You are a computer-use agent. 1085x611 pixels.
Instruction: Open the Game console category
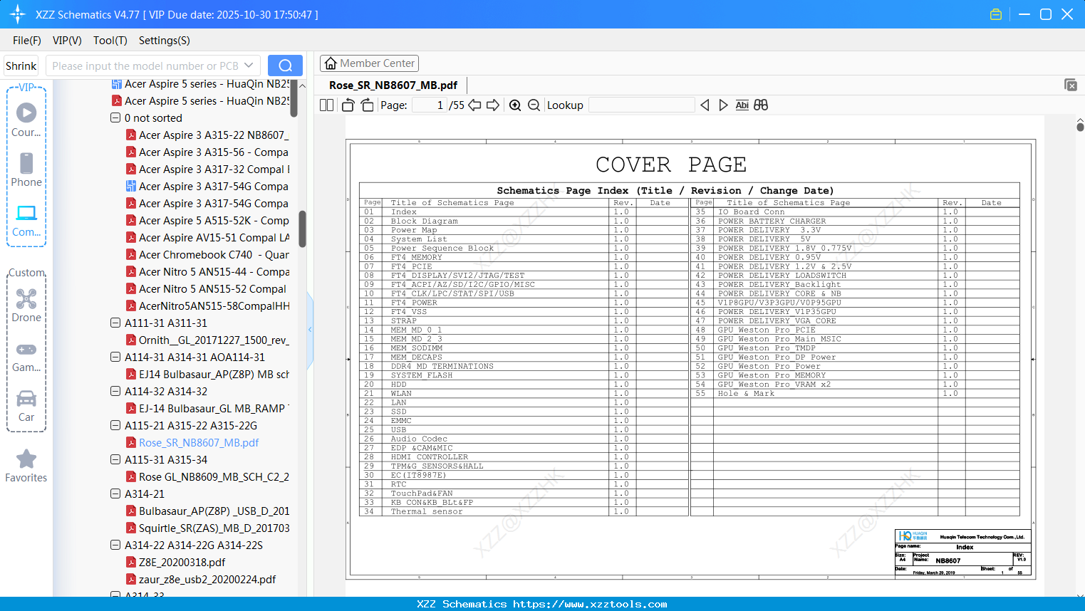coord(26,356)
